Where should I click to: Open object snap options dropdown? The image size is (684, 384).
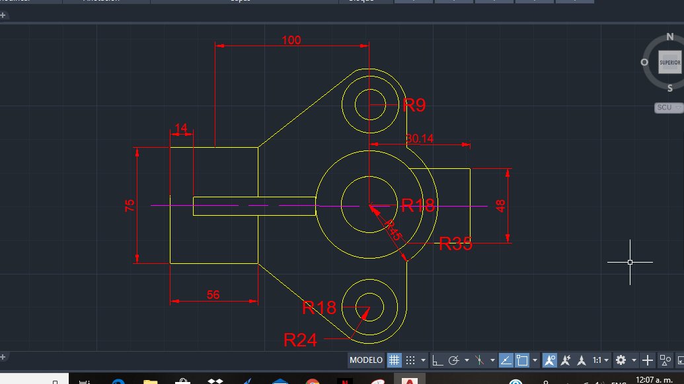coord(535,360)
